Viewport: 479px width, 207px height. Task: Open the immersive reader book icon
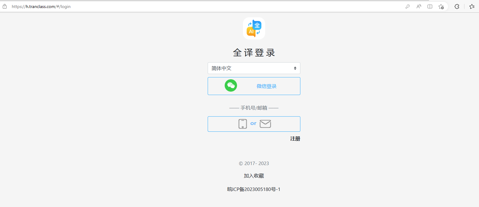click(430, 6)
